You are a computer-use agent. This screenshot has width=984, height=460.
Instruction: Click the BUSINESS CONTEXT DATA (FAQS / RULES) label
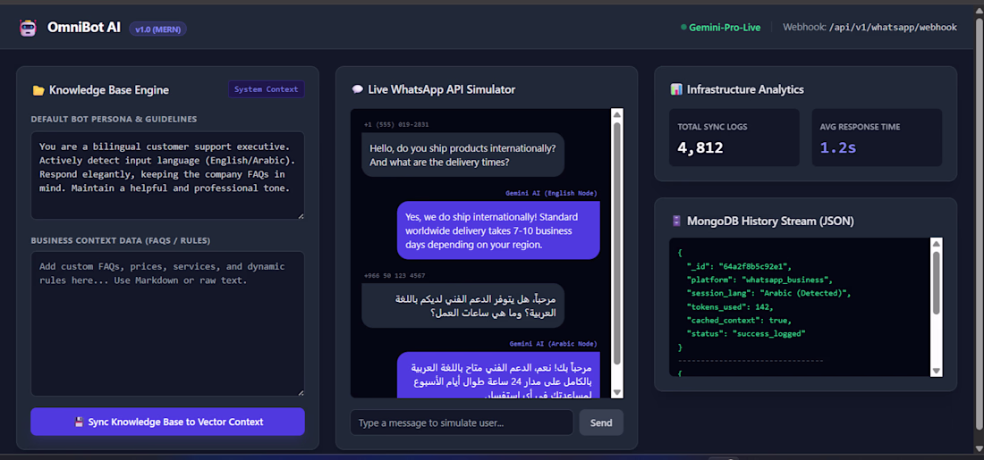[121, 240]
